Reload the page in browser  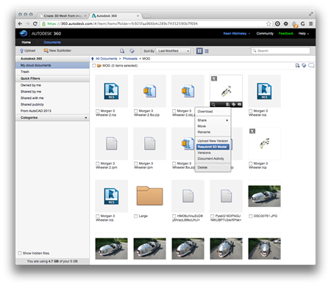[35, 23]
